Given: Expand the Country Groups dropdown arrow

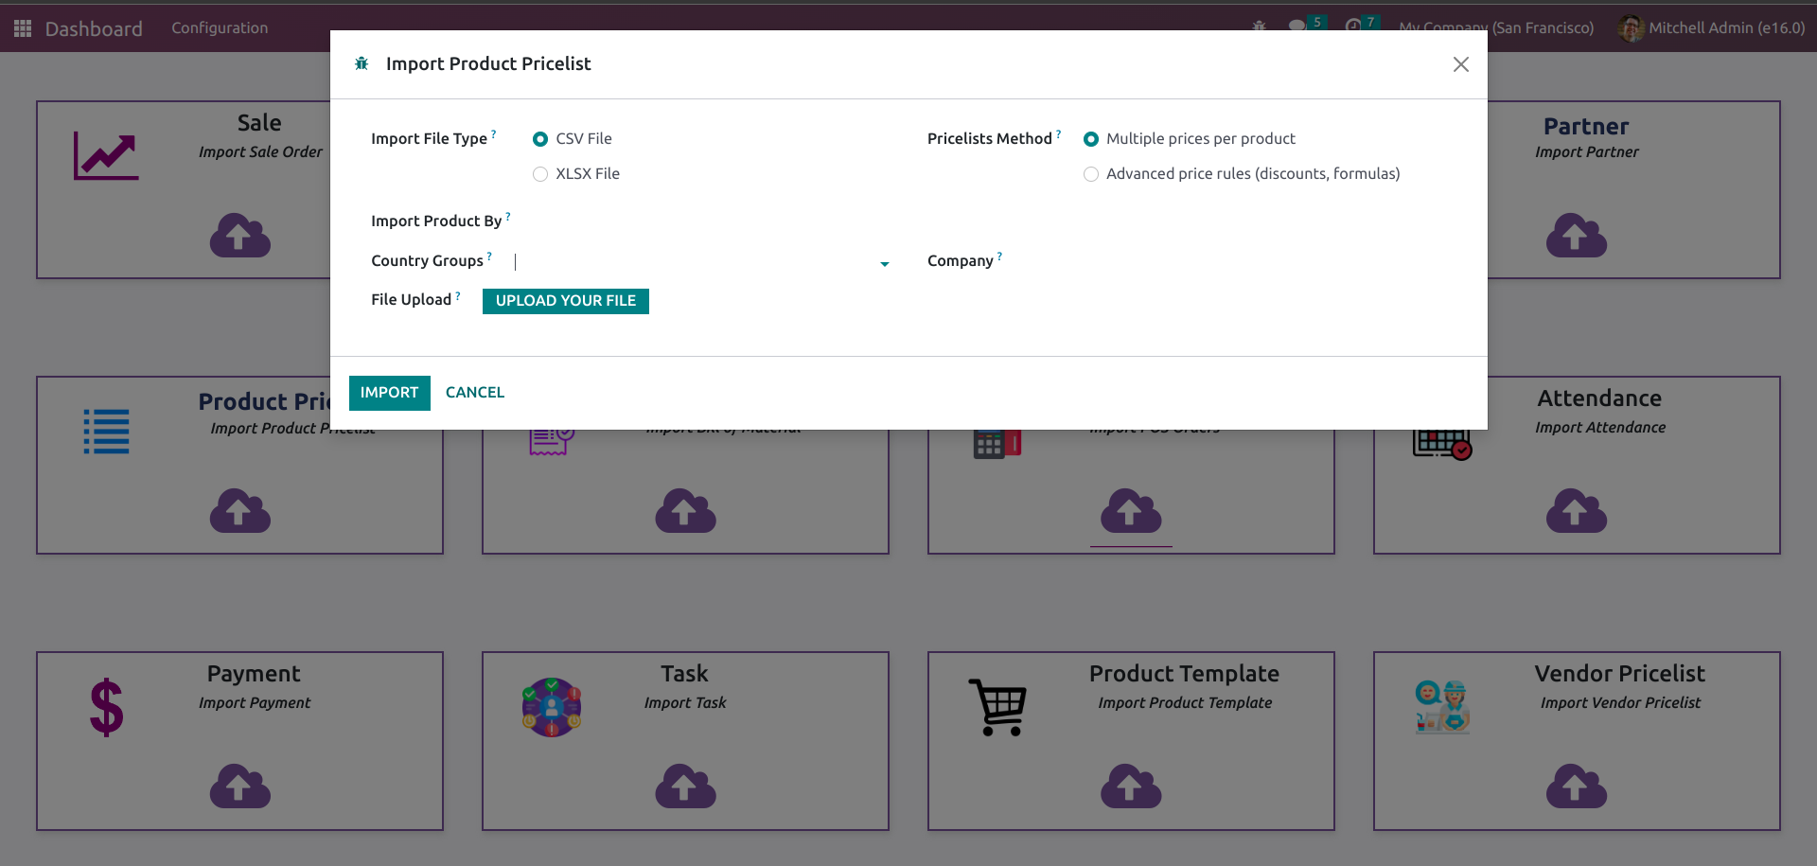Looking at the screenshot, I should 885,264.
